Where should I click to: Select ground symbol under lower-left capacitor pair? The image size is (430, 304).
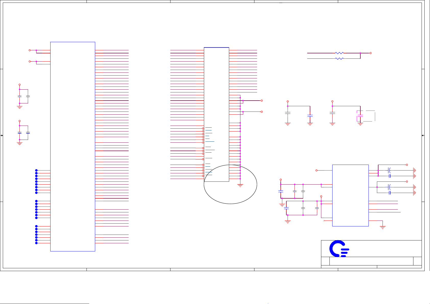coord(20,144)
